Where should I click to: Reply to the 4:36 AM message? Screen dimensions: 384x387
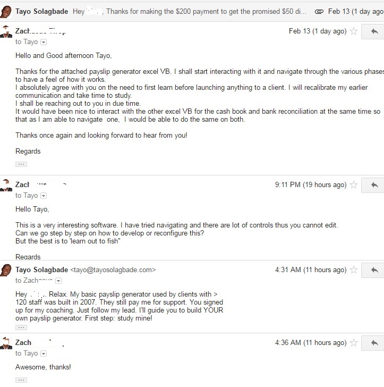point(373,343)
